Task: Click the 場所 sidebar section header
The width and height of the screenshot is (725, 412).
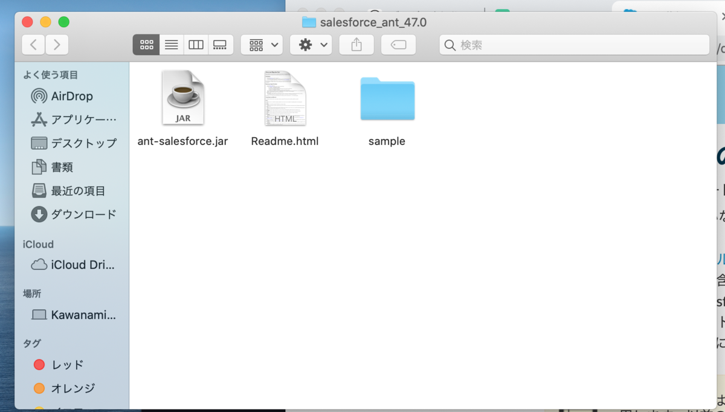Action: pos(32,294)
